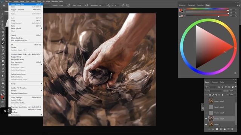Select the Lasso tool
Image resolution: width=241 pixels, height=135 pixels.
click(3, 21)
